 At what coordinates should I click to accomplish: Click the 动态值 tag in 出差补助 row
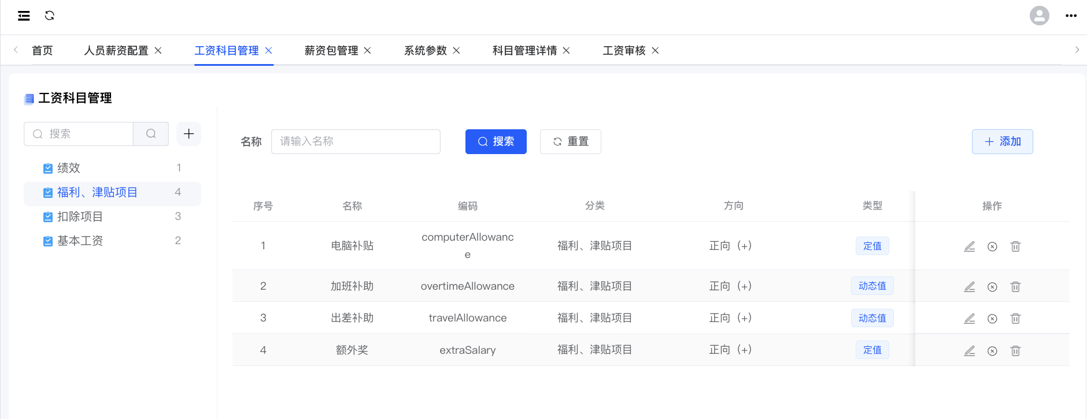[x=872, y=318]
